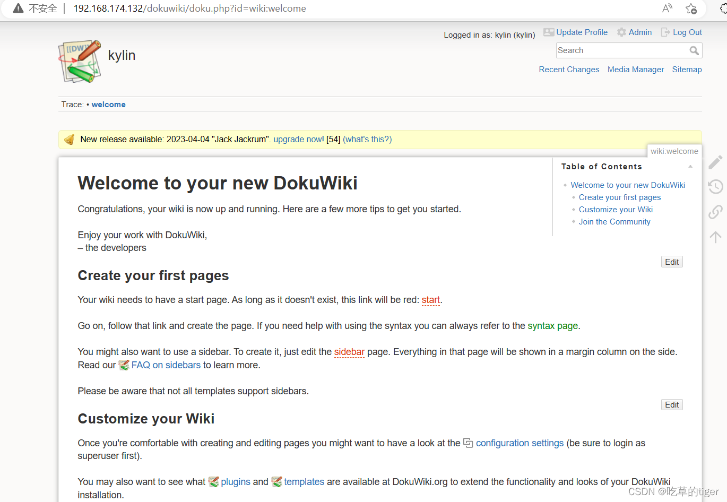Click the welcome trace breadcrumb
The width and height of the screenshot is (727, 502).
[x=108, y=105]
